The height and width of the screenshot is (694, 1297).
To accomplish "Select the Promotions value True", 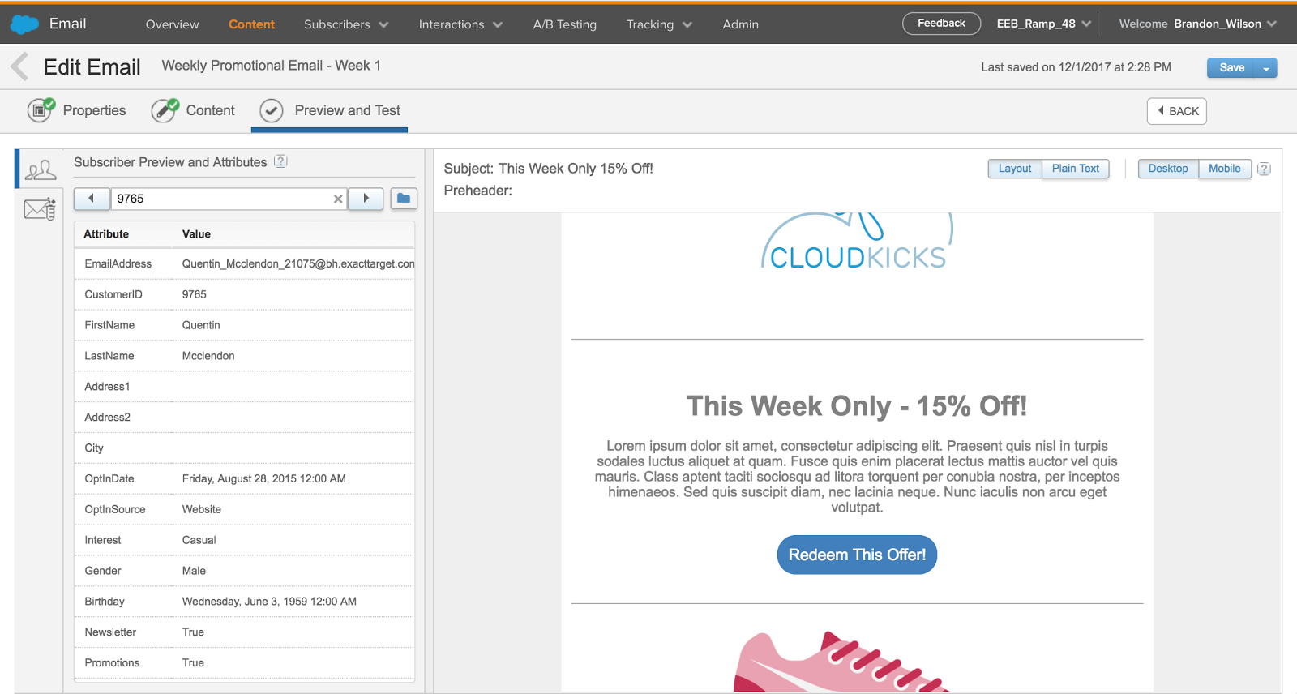I will (193, 663).
